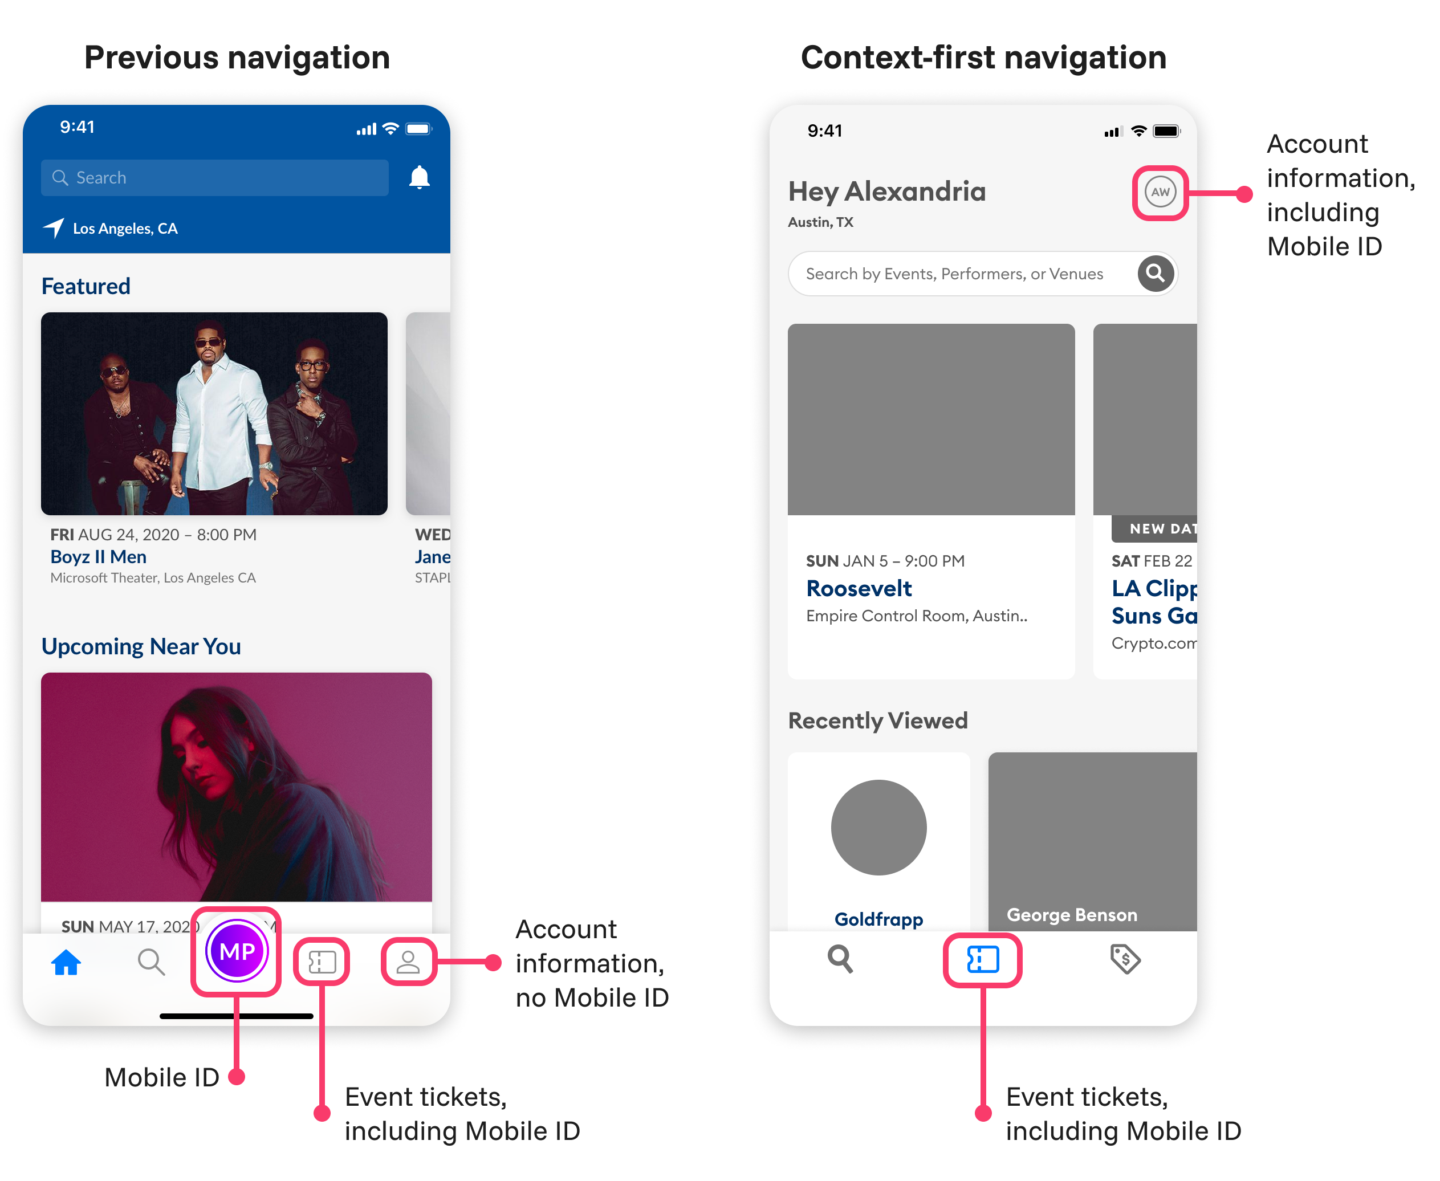Open the Boyz II Men event link
This screenshot has width=1440, height=1181.
pos(98,557)
